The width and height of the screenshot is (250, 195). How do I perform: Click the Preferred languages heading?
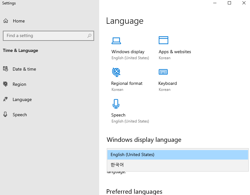point(134,192)
